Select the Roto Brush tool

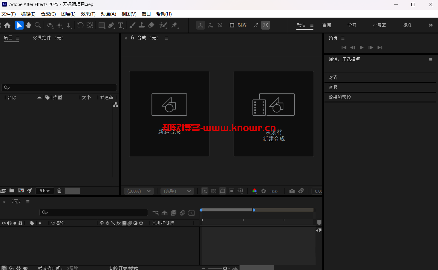(x=163, y=25)
